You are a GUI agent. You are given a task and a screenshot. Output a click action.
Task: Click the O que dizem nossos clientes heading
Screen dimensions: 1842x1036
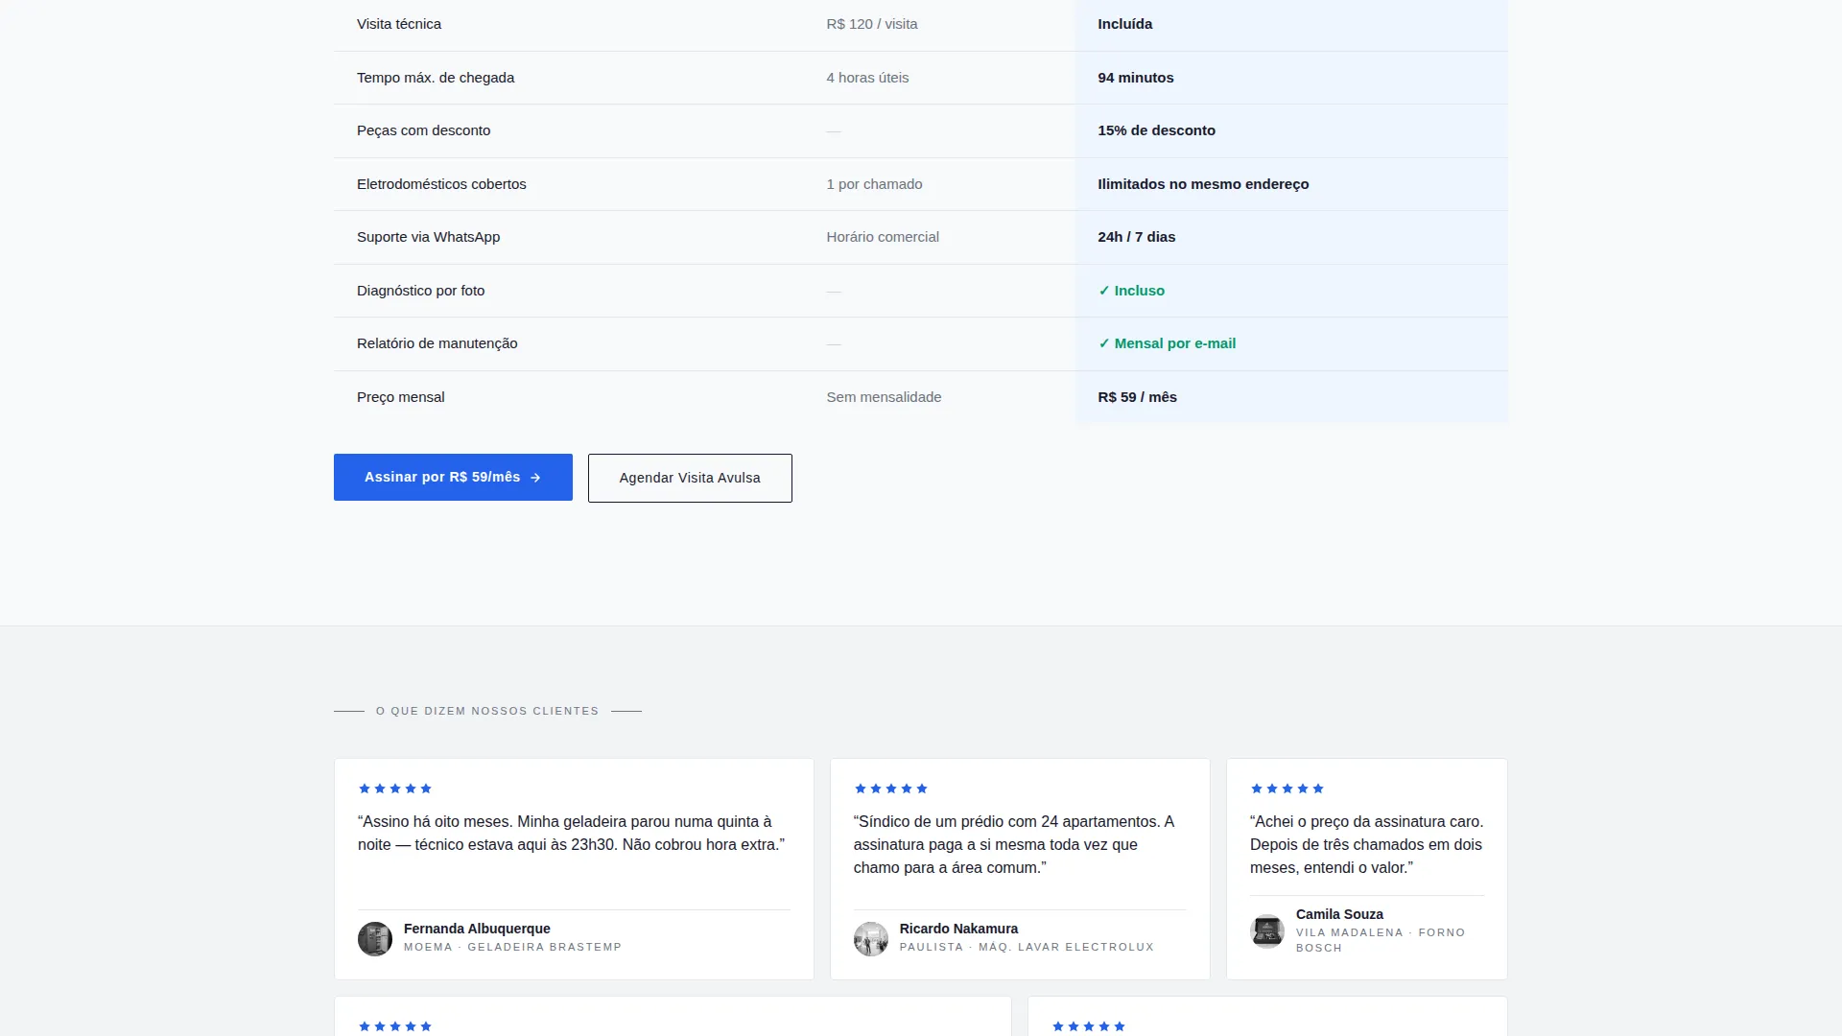(487, 711)
